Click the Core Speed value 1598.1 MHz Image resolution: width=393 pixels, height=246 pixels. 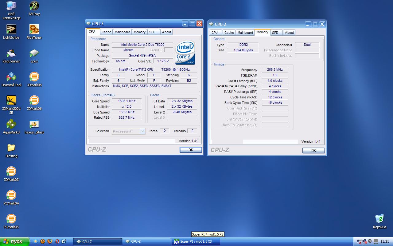(126, 101)
